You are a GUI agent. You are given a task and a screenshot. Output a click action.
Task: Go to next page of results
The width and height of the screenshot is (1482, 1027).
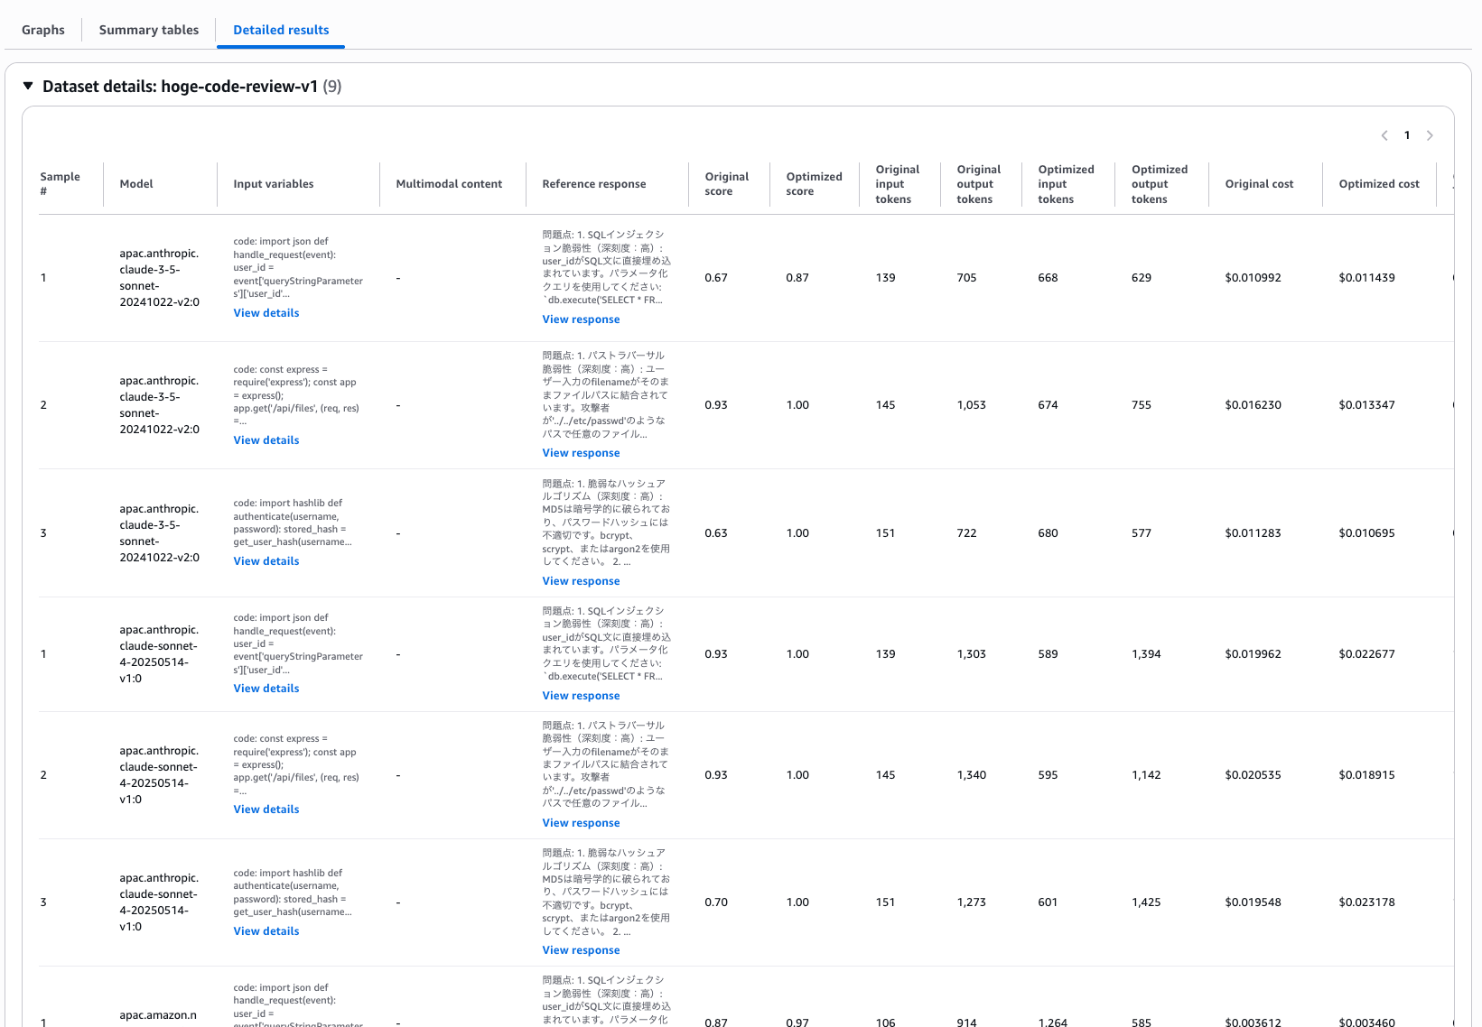(1430, 135)
